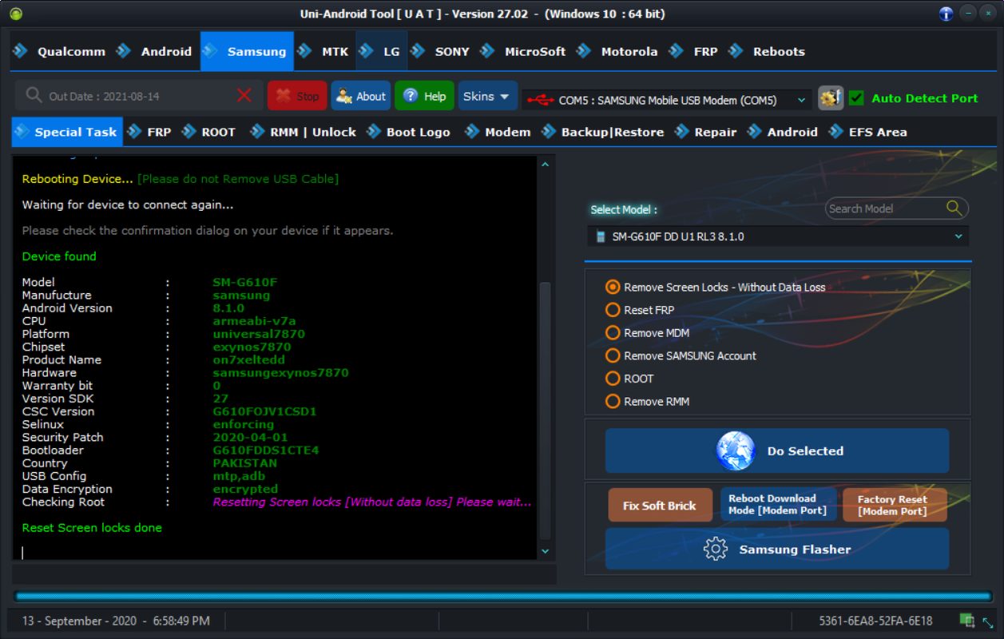Open the Modem sub-tab
Screen dimensions: 1004x639
(498, 132)
